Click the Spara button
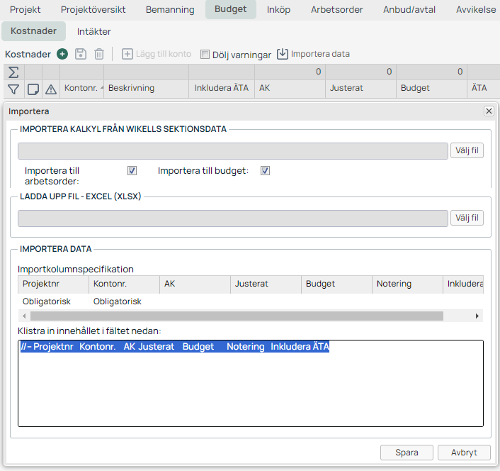Viewport: 500px width, 471px height. (407, 453)
